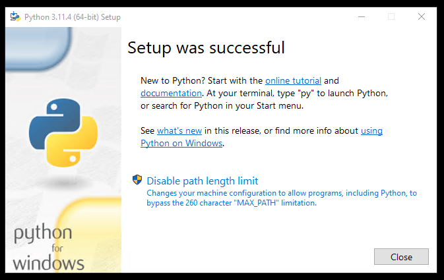444x280 pixels.
Task: Click the "Setup was successful" heading
Action: click(x=206, y=47)
